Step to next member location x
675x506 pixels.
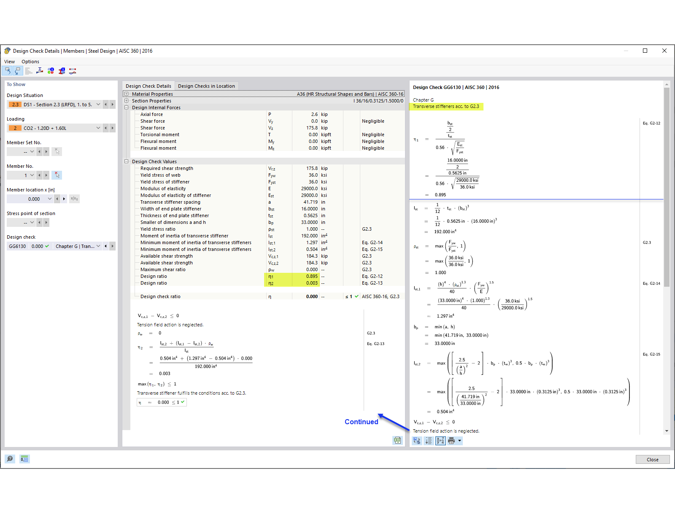[x=64, y=199]
